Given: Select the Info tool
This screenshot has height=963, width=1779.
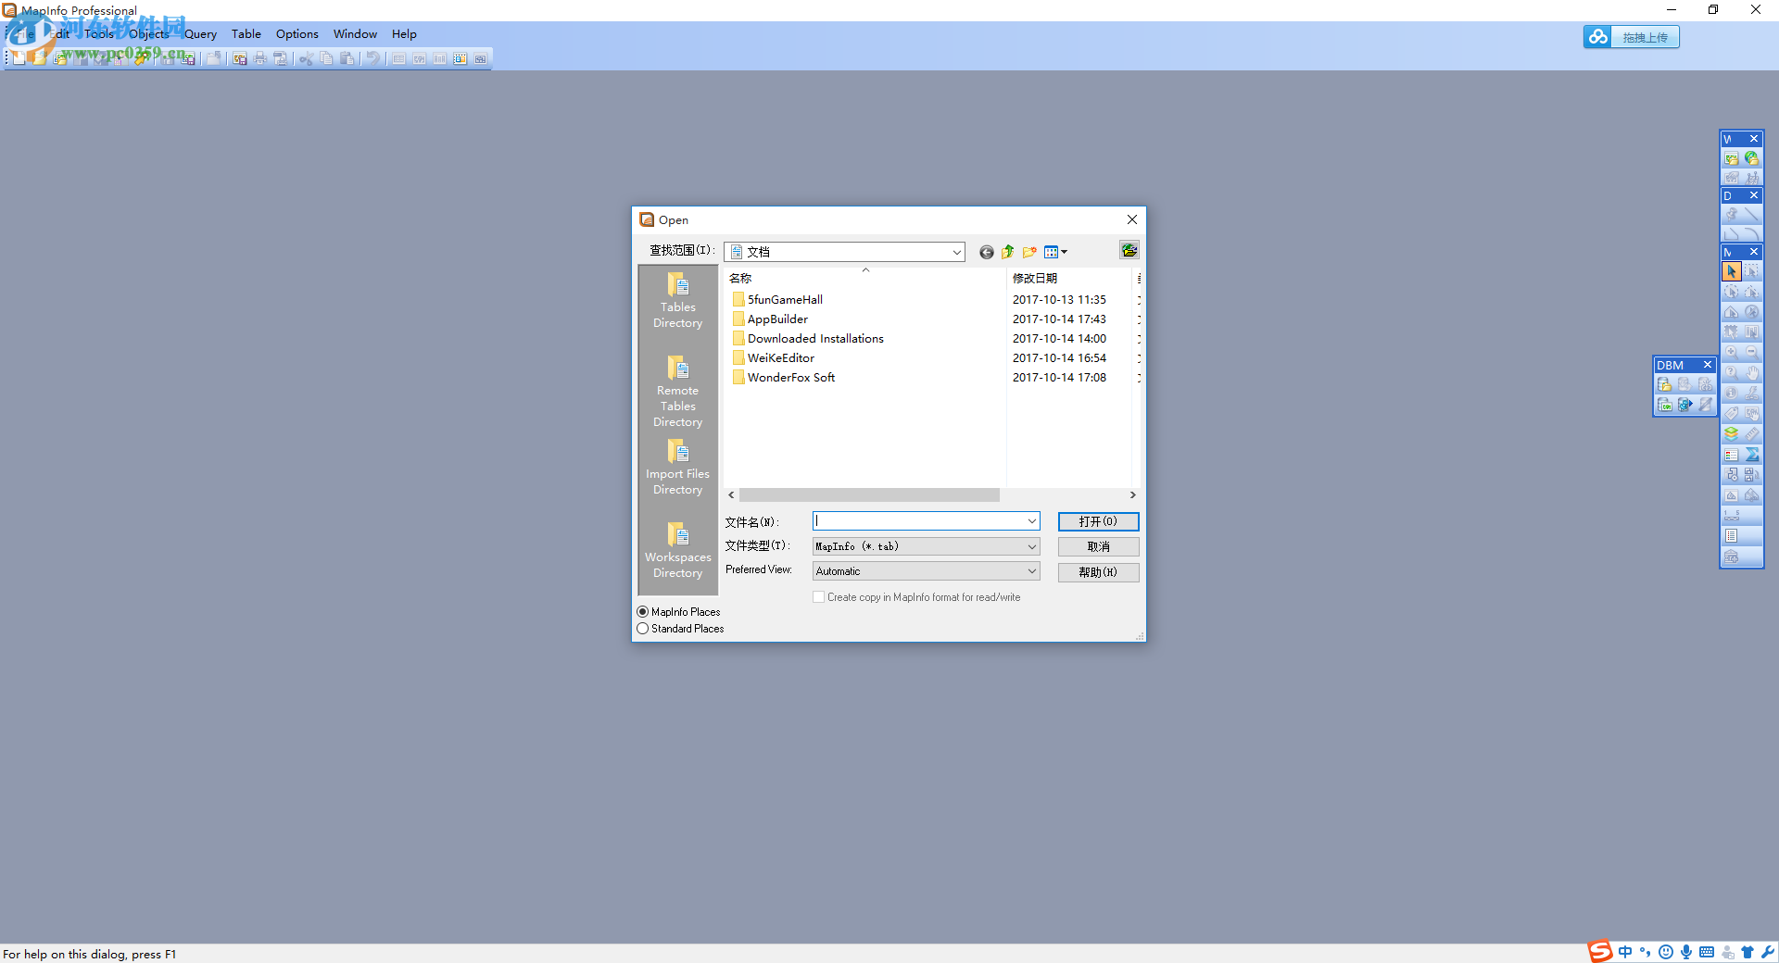Looking at the screenshot, I should coord(1732,390).
